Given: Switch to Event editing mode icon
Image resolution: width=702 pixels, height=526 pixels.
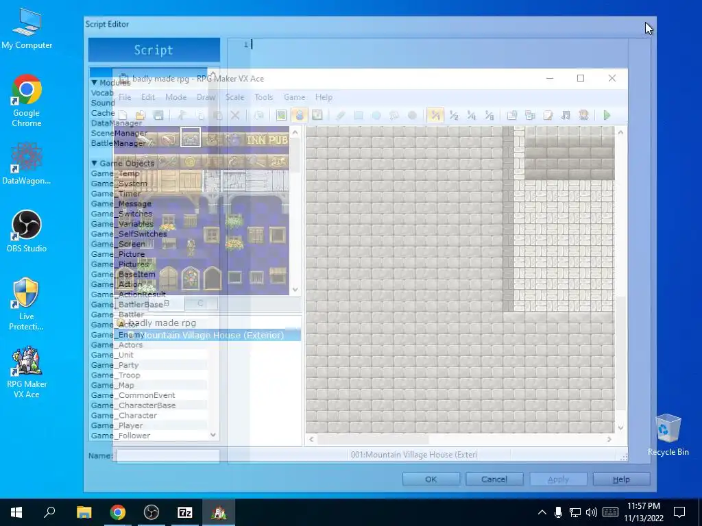Looking at the screenshot, I should (299, 115).
